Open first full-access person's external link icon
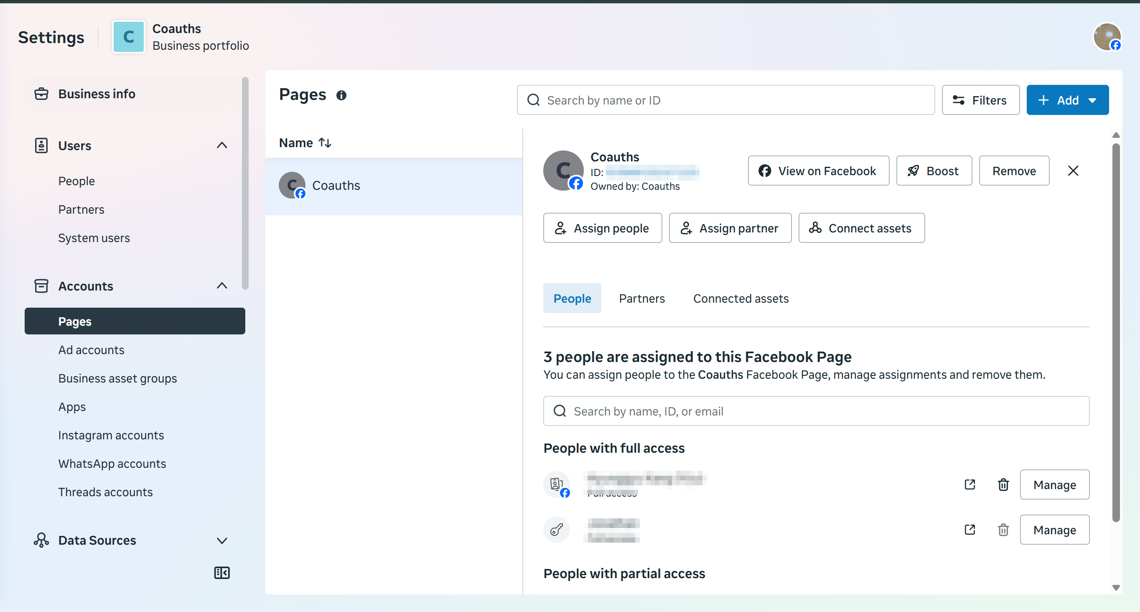 [970, 484]
